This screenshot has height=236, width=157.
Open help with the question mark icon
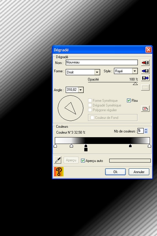coord(59,171)
